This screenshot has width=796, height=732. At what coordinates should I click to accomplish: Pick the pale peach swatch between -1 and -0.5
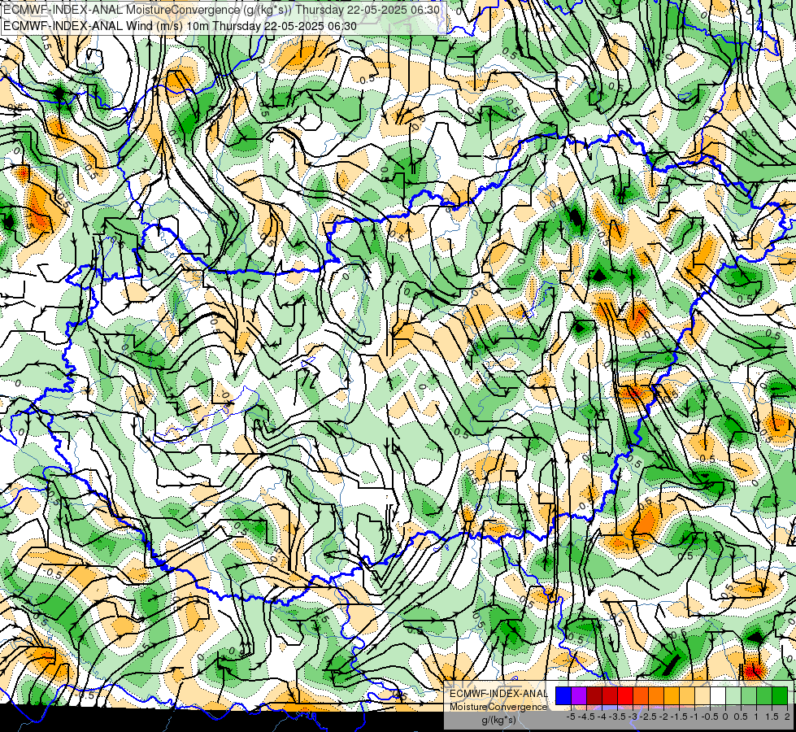point(702,696)
